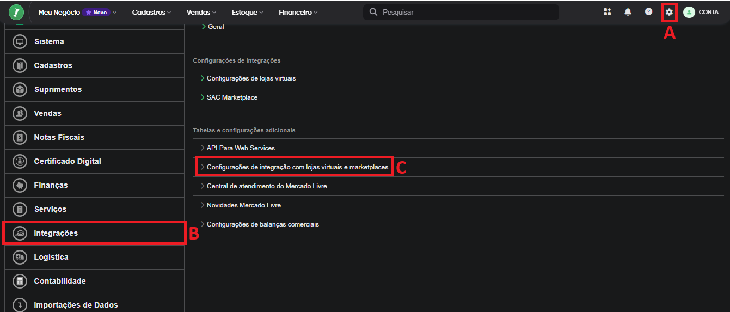Click the Serviços sidebar icon
Screen dimensions: 730x312
(20, 209)
